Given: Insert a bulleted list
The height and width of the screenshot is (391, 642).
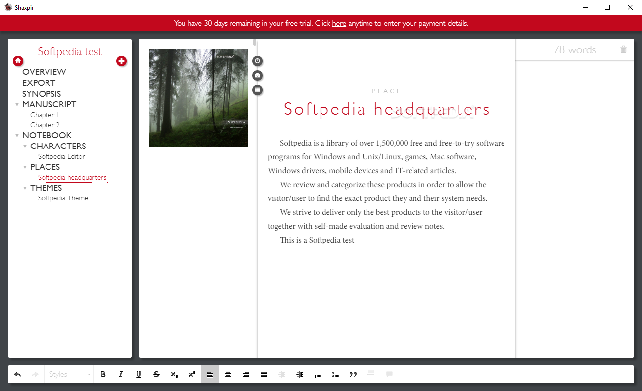Looking at the screenshot, I should point(335,374).
